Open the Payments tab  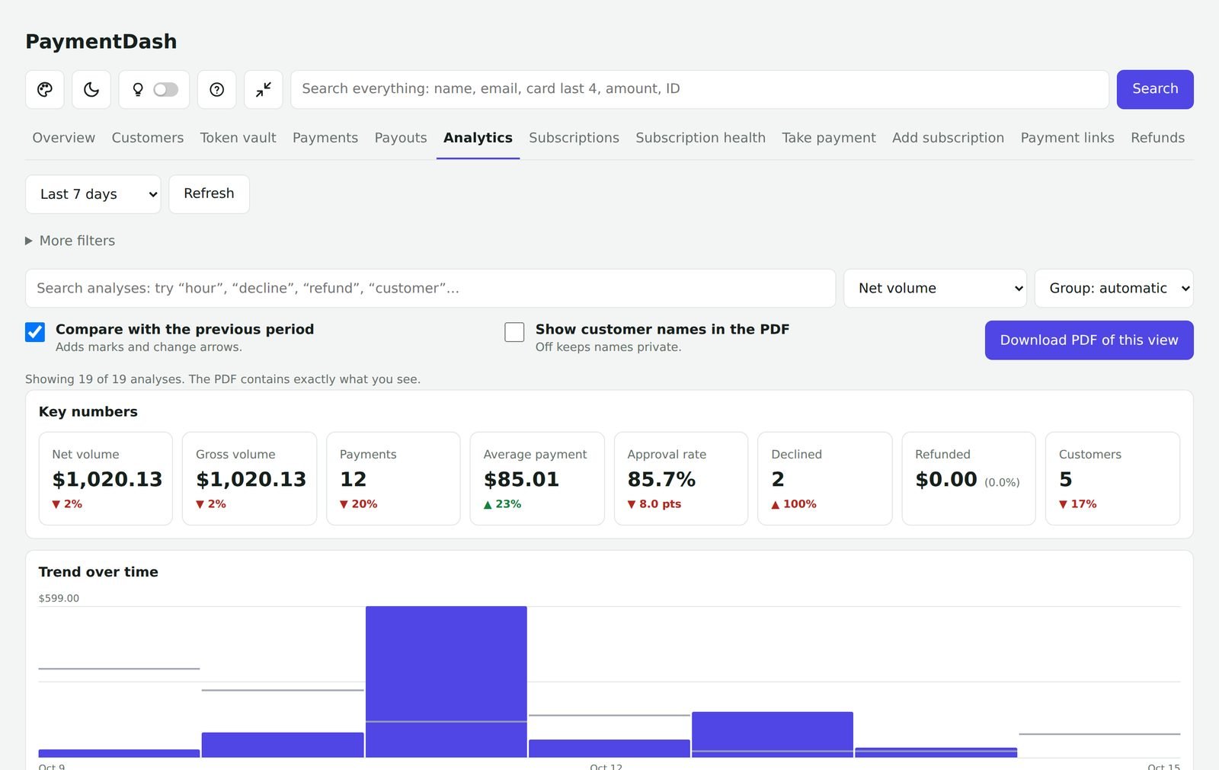pyautogui.click(x=325, y=138)
